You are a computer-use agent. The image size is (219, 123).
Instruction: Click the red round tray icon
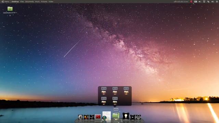[191, 2]
